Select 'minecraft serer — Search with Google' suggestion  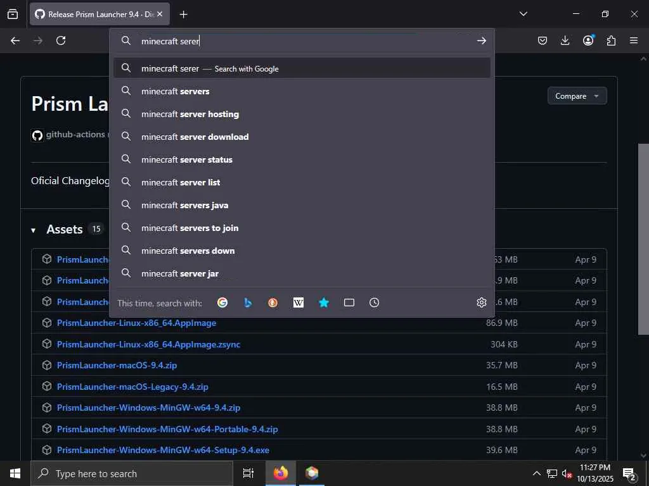pyautogui.click(x=302, y=68)
